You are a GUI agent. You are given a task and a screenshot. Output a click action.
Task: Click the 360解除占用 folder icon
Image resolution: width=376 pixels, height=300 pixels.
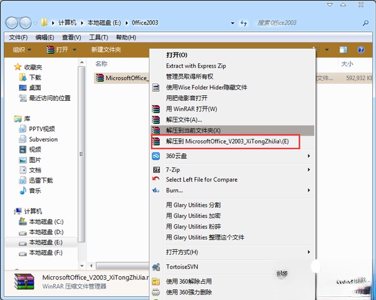coord(156,281)
